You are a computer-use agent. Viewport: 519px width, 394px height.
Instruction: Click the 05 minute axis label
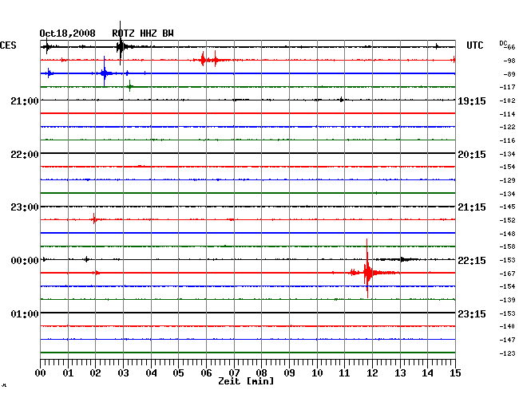178,373
